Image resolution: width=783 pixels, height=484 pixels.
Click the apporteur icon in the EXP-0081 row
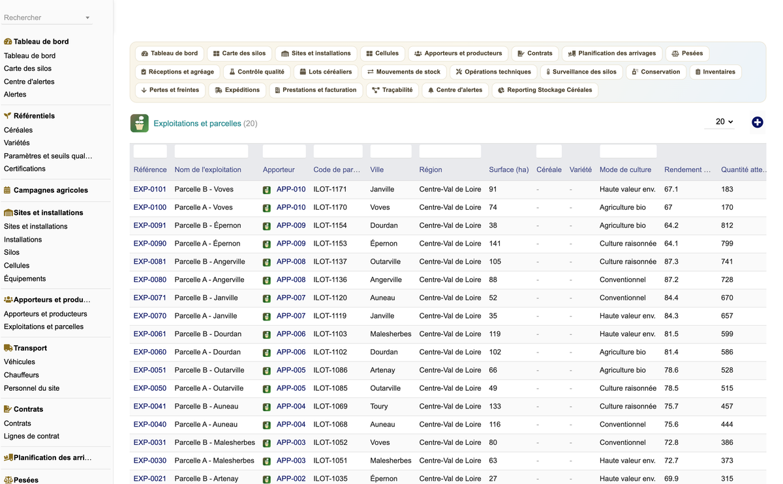coord(267,263)
